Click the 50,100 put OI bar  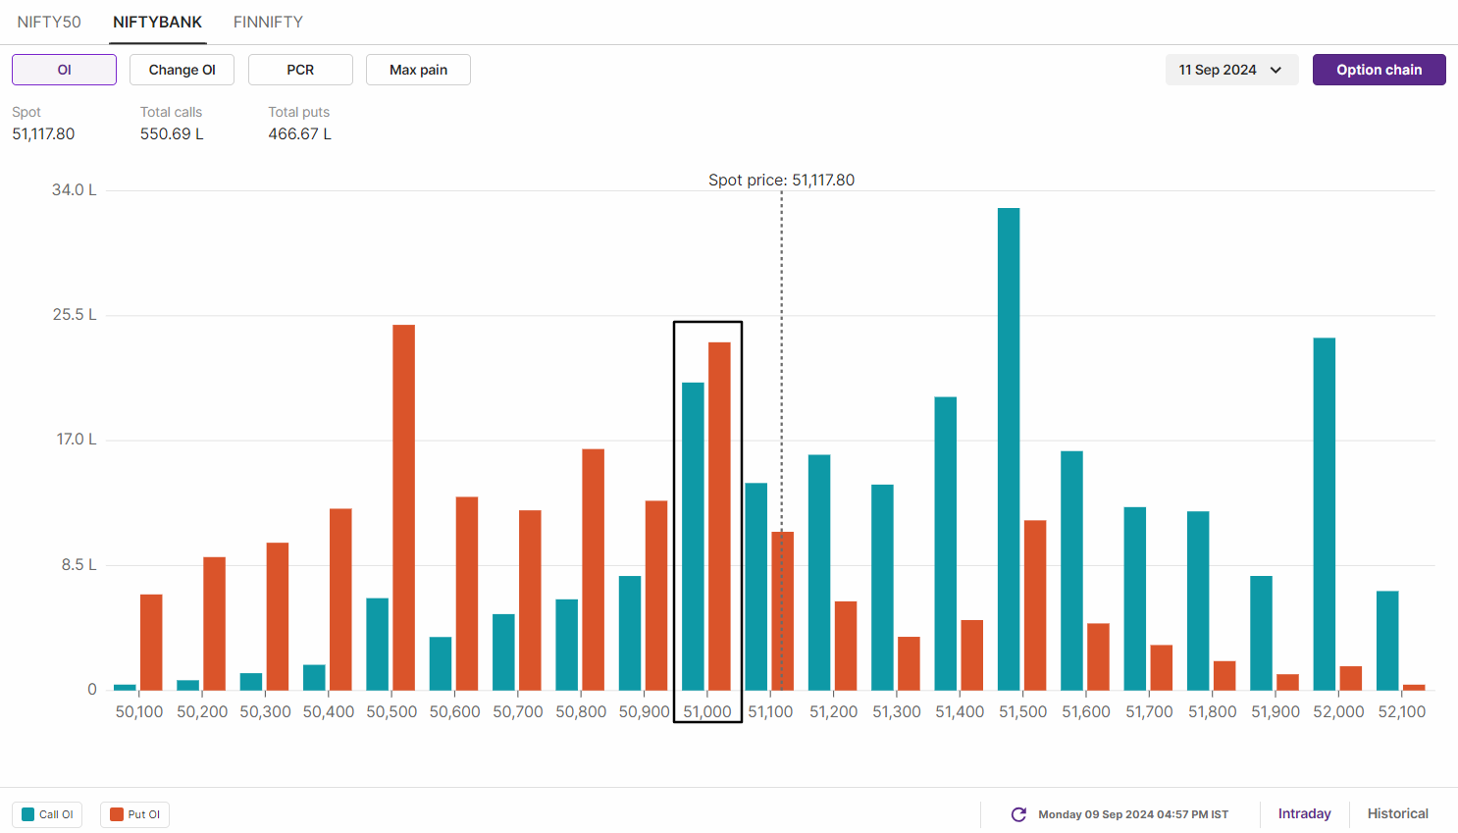(x=151, y=642)
